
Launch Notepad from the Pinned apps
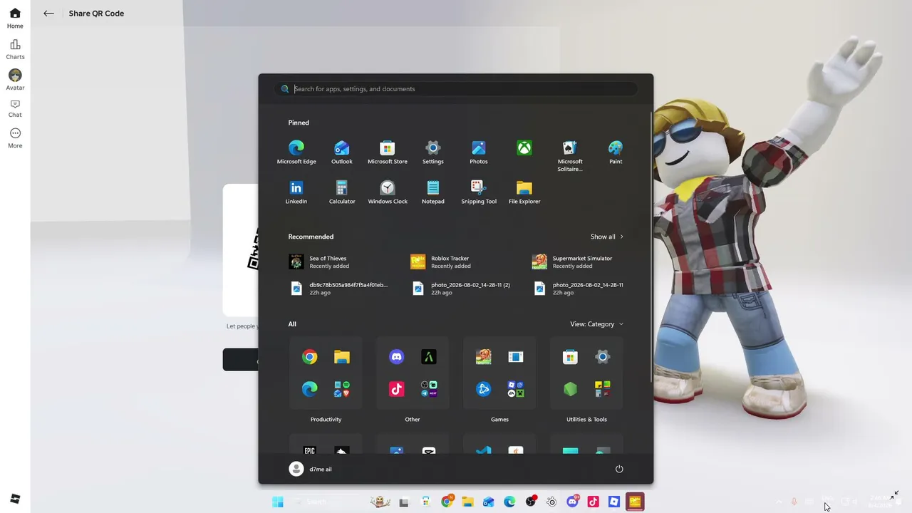[433, 192]
